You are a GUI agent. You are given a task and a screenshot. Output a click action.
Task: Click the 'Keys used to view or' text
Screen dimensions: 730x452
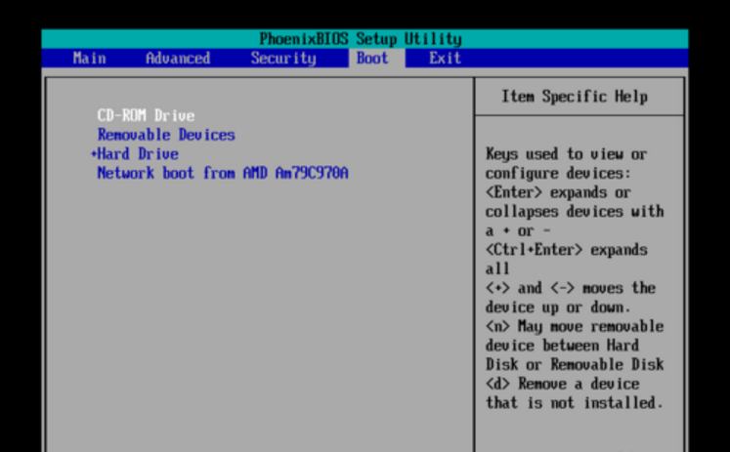(x=566, y=154)
